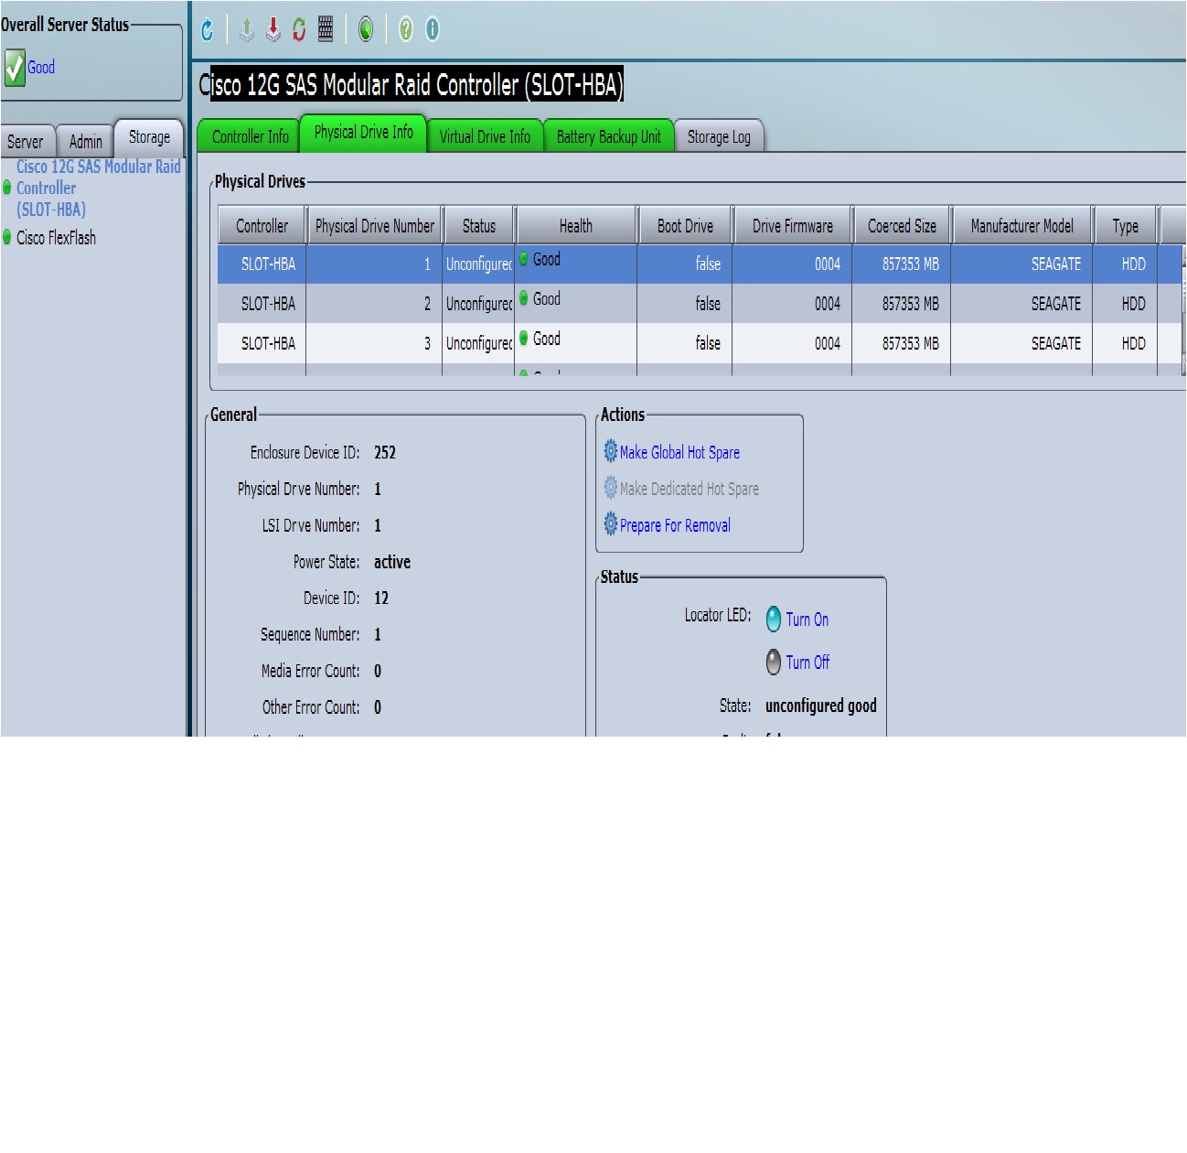Click the Turn On locator LED link

coord(807,620)
